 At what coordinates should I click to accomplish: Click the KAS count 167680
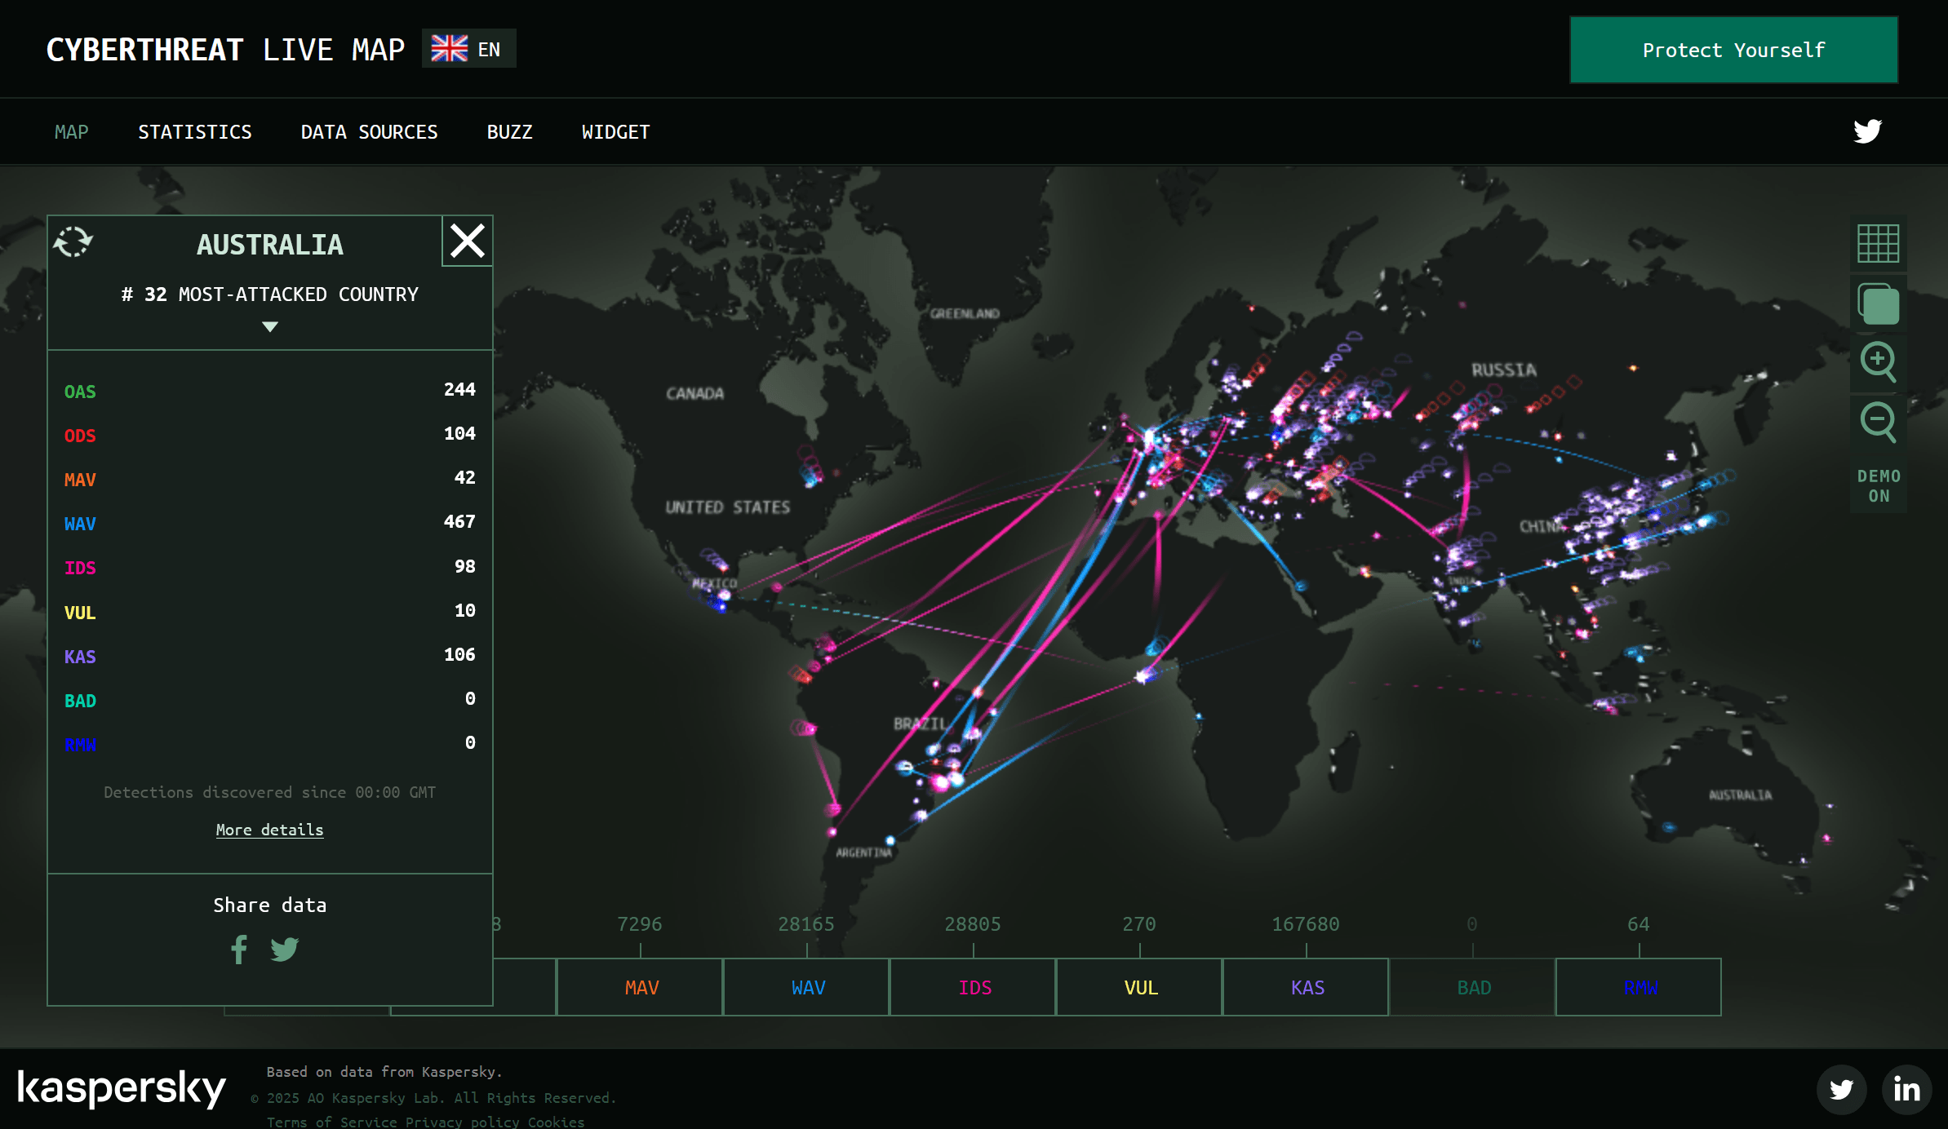pos(1306,924)
